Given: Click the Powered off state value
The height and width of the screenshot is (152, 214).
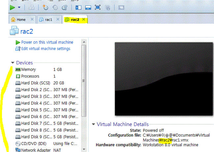Looking at the screenshot, I should (x=153, y=130).
